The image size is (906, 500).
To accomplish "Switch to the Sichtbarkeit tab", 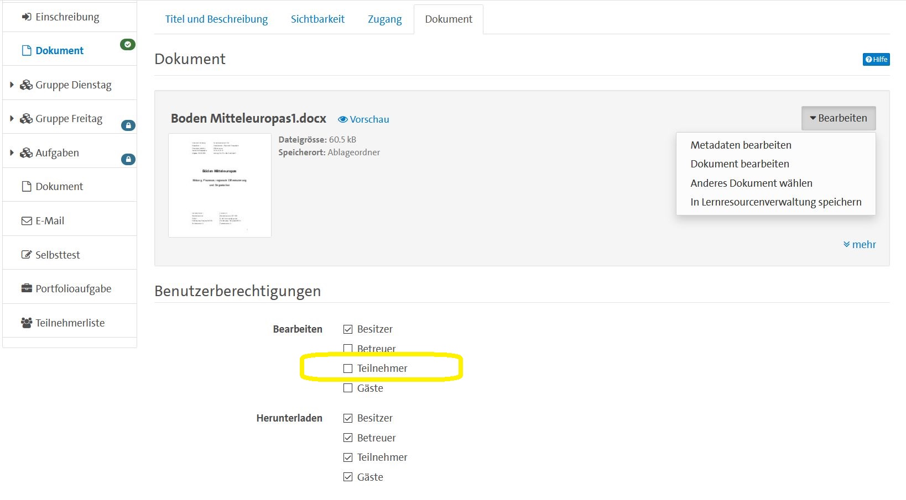I will (x=317, y=19).
